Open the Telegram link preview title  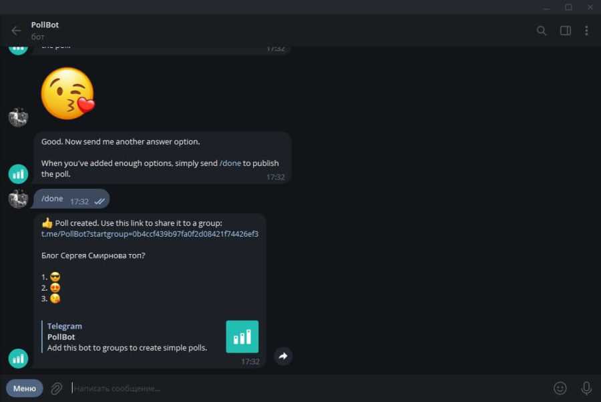[65, 326]
